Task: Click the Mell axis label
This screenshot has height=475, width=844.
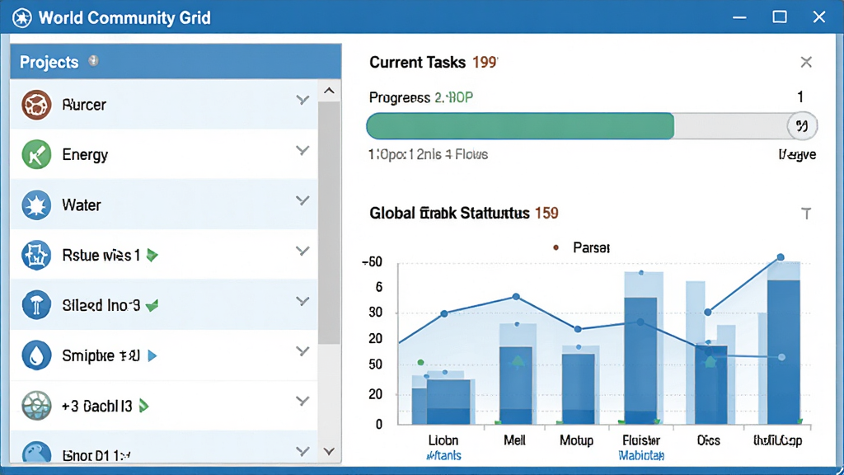Action: pyautogui.click(x=514, y=440)
